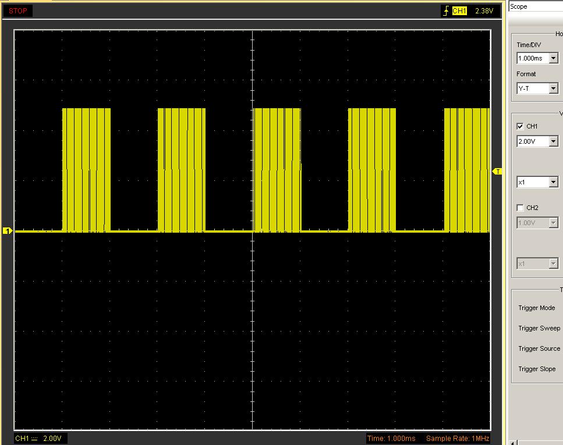Viewport: 563px width, 445px height.
Task: Select the Trigger Source option
Action: click(540, 348)
